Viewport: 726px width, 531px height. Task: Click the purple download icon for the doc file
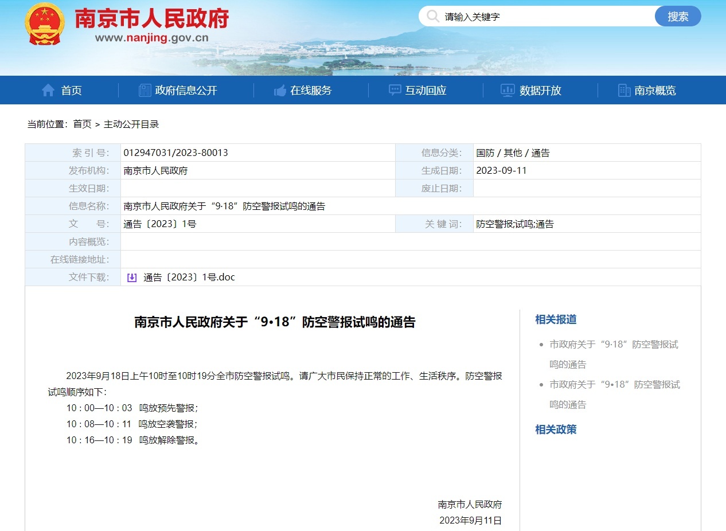point(132,278)
